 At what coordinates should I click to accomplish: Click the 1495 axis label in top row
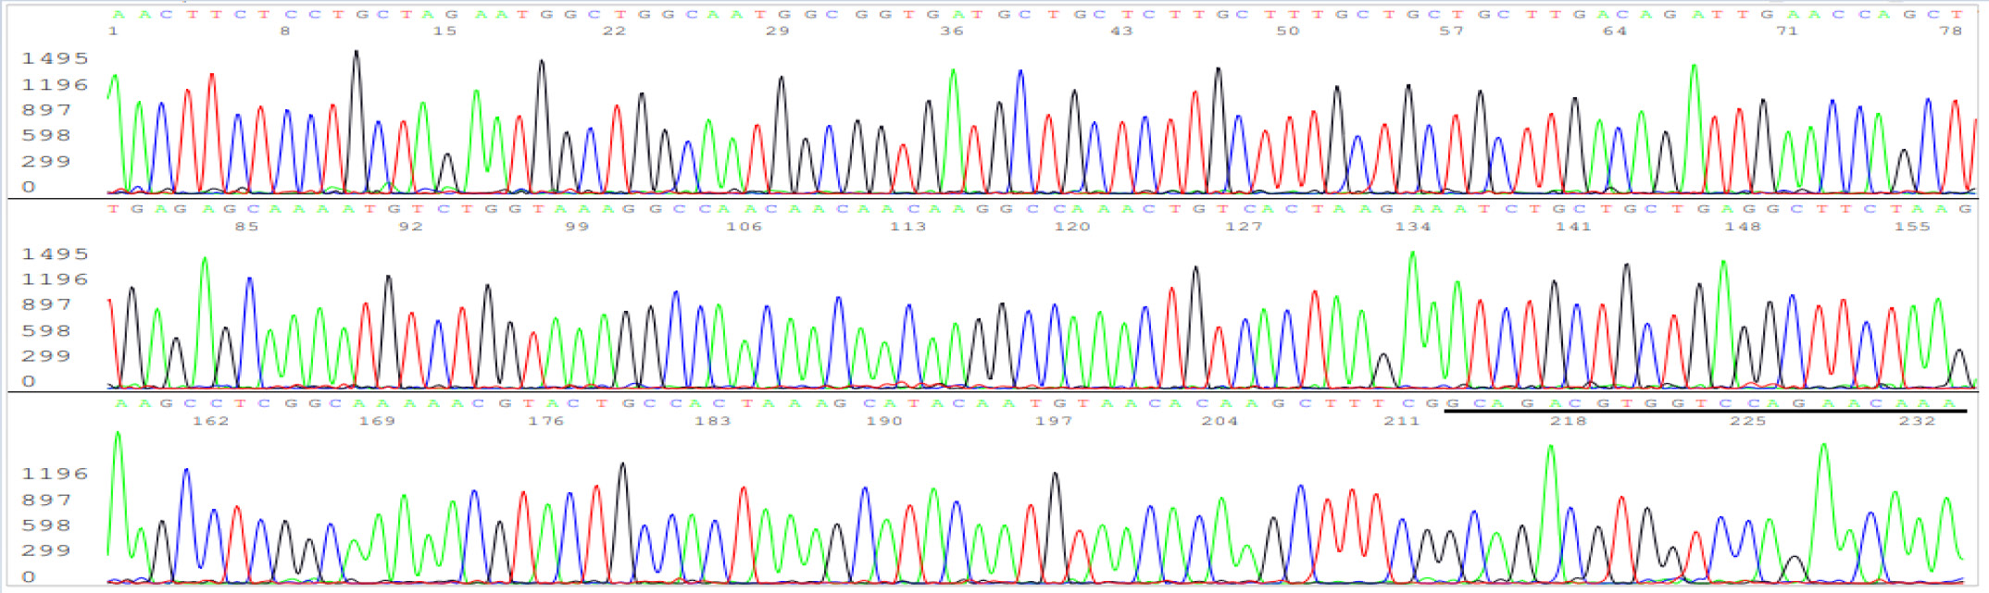coord(55,58)
